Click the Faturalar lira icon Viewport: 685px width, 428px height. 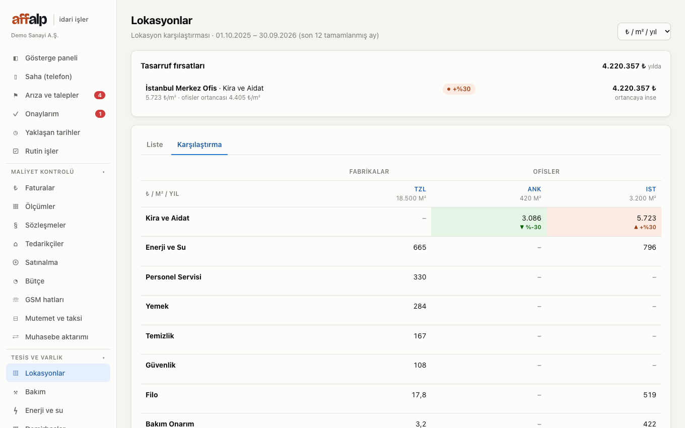pyautogui.click(x=16, y=188)
